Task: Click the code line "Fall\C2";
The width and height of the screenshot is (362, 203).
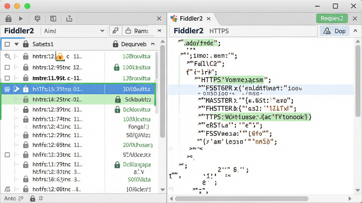Action: click(206, 64)
